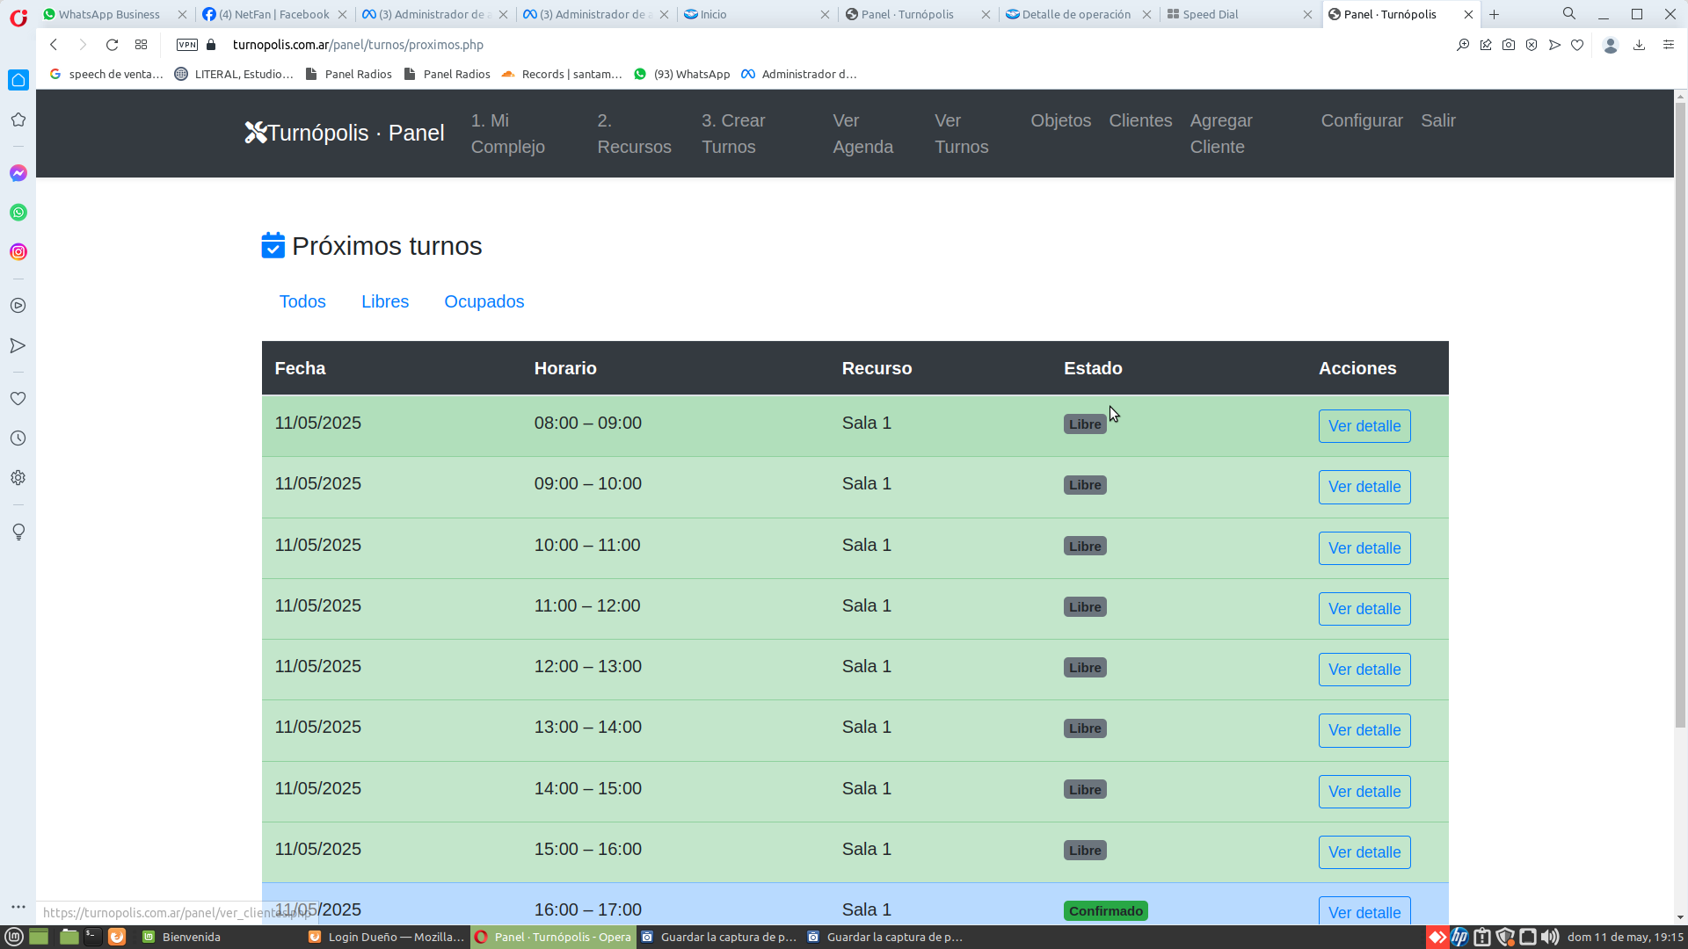Open 'Bienvenida' taskbar window
The height and width of the screenshot is (949, 1688).
point(182,937)
